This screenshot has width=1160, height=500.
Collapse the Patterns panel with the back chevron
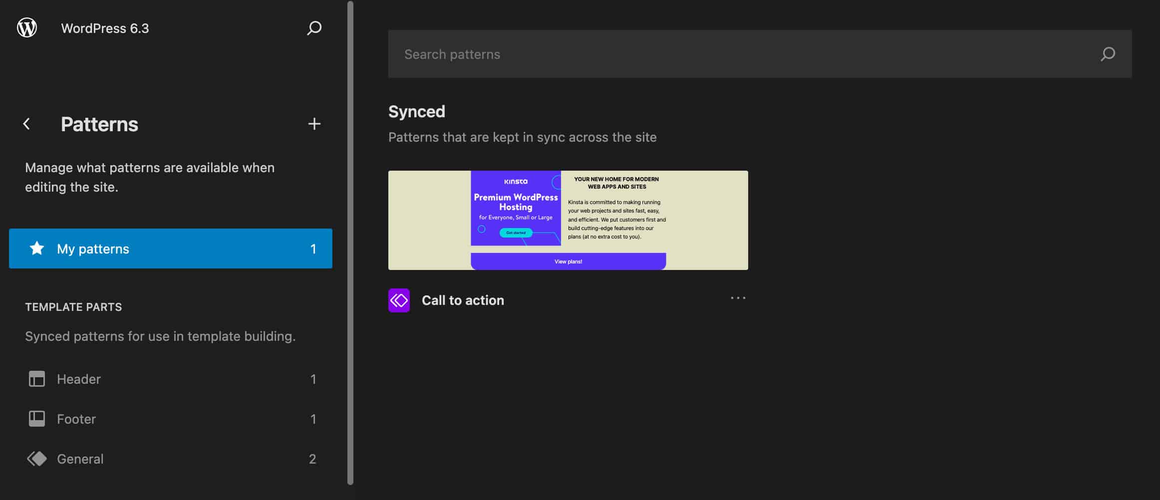tap(26, 124)
